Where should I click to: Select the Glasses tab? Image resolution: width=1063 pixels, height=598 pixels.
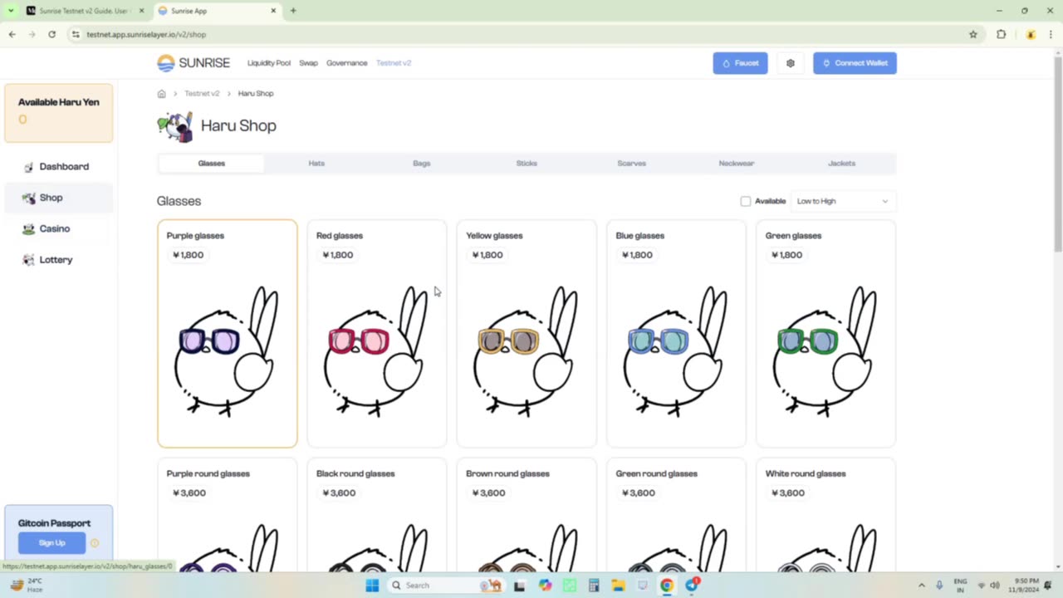coord(212,164)
